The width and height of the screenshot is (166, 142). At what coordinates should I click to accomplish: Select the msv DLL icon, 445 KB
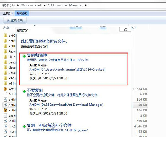click(6, 131)
